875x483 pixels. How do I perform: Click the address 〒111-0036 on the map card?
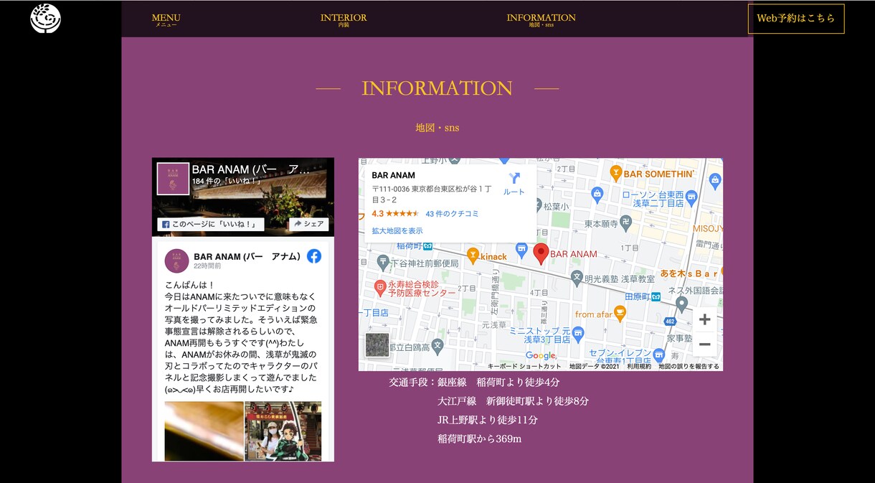(431, 194)
